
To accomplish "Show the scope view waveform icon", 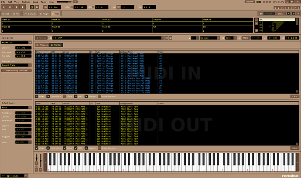I will (x=269, y=13).
